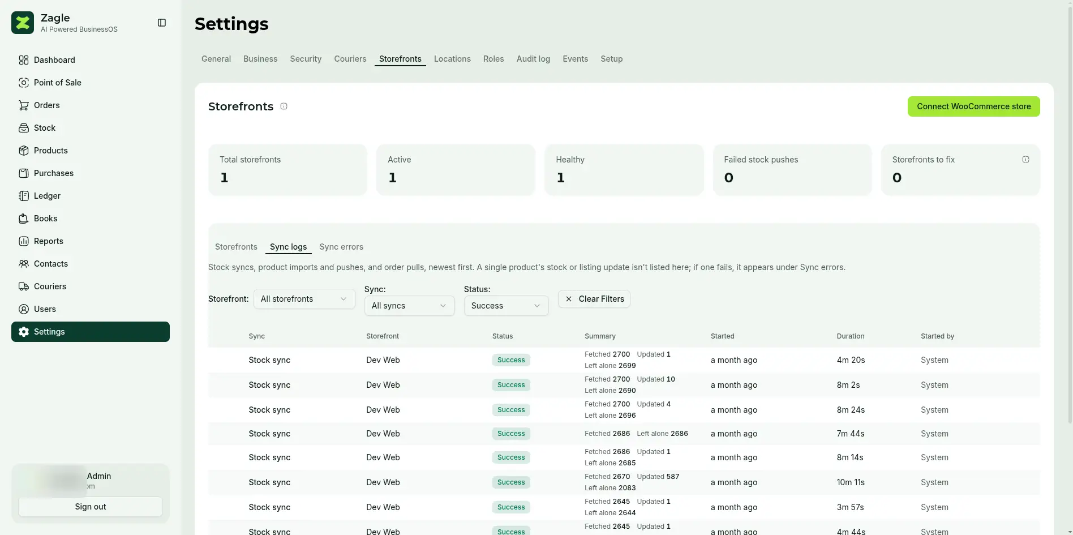Open the Roles tab
This screenshot has height=535, width=1073.
click(x=493, y=59)
